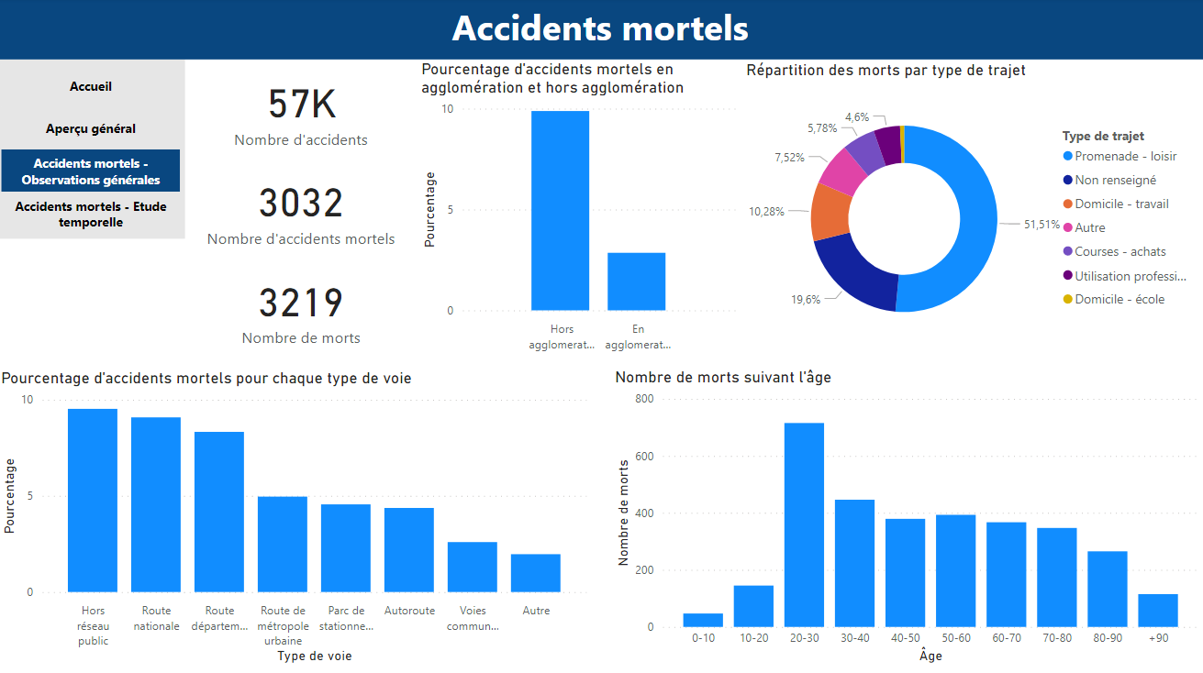The image size is (1203, 673).
Task: Click the Courses - achats legend marker
Action: 1068,252
